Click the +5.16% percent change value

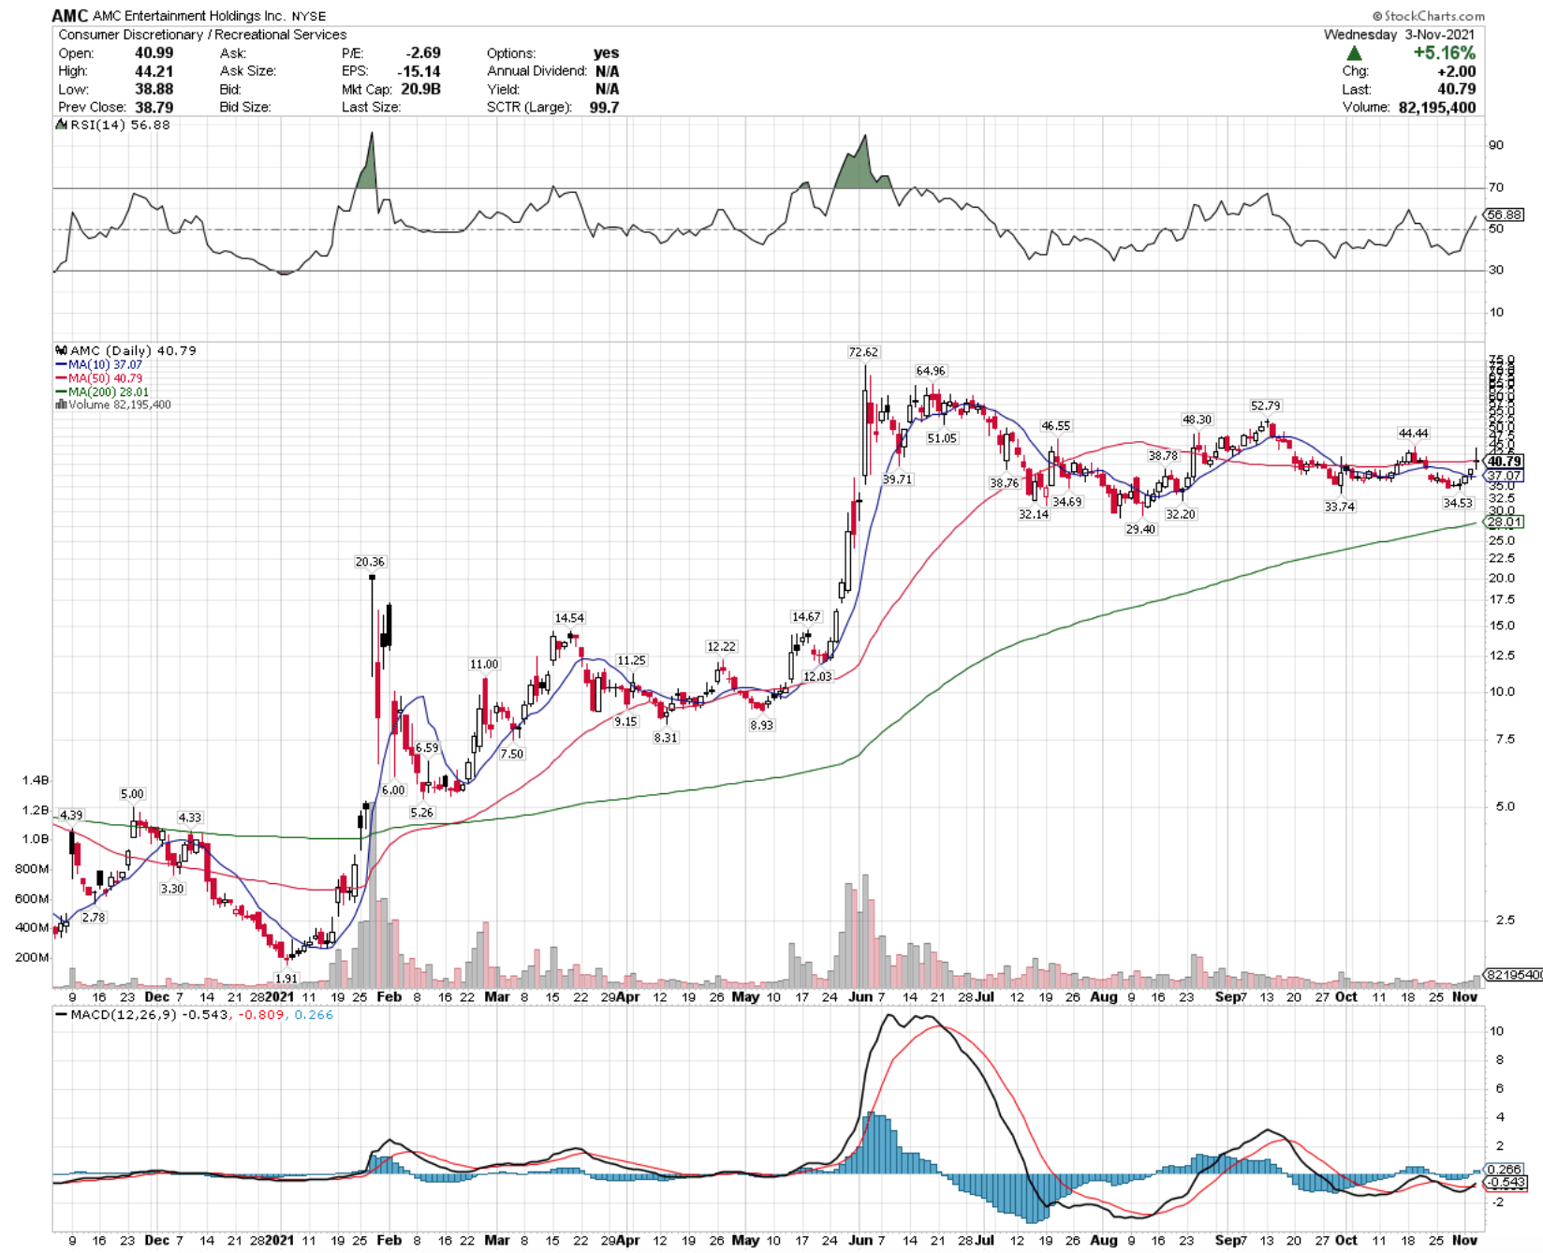(x=1445, y=53)
